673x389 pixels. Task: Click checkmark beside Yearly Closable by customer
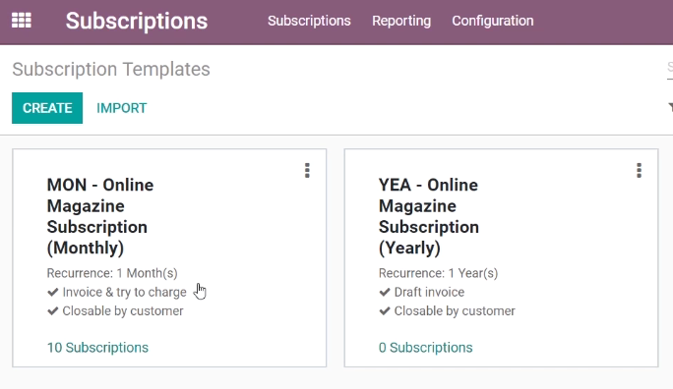(385, 311)
